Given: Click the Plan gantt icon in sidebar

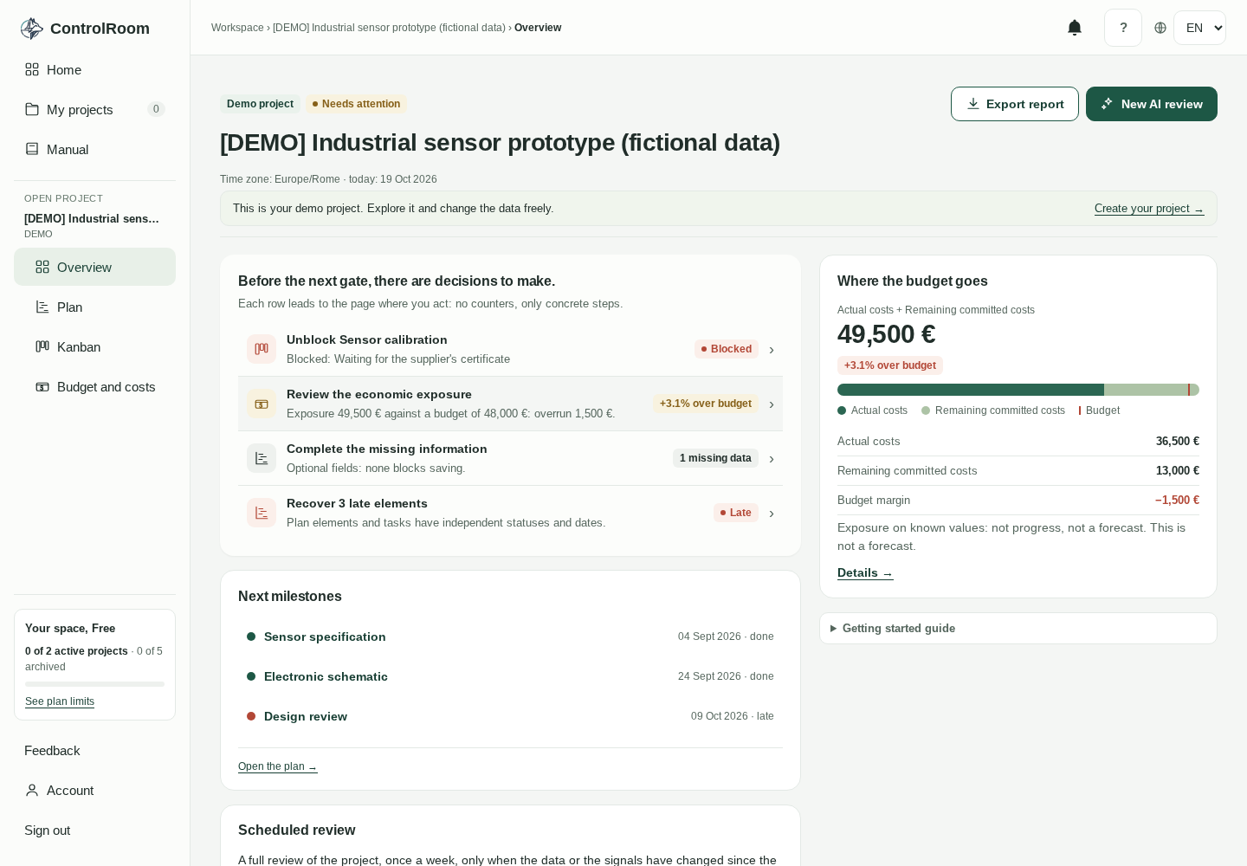Looking at the screenshot, I should (42, 307).
